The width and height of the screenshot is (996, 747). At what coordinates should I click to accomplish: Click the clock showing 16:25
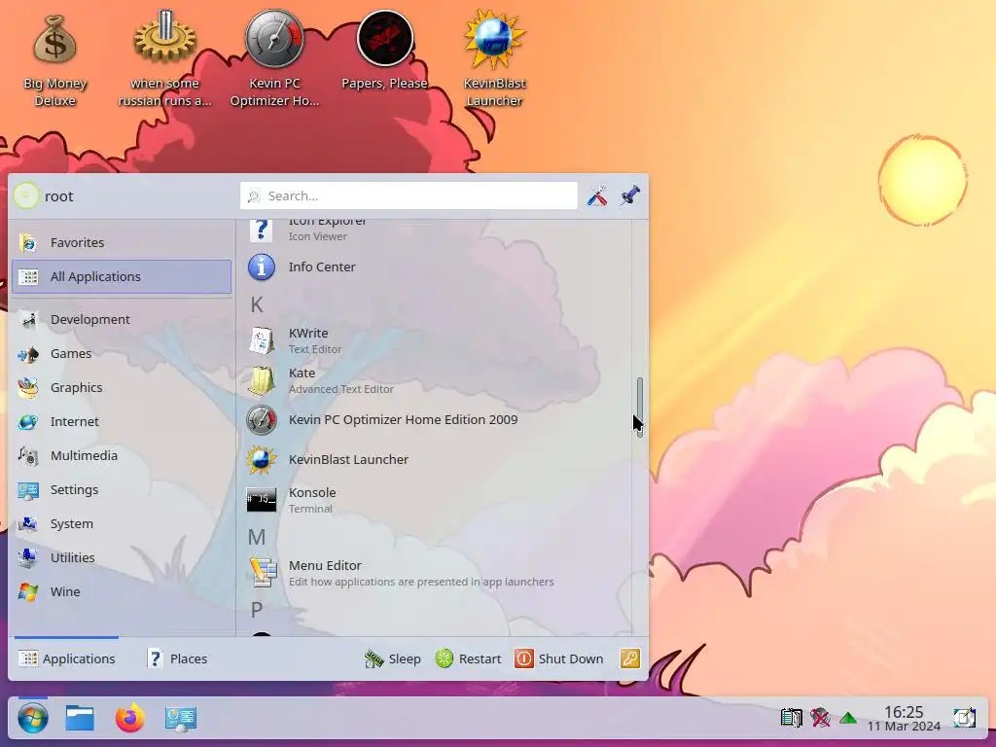[x=904, y=719]
